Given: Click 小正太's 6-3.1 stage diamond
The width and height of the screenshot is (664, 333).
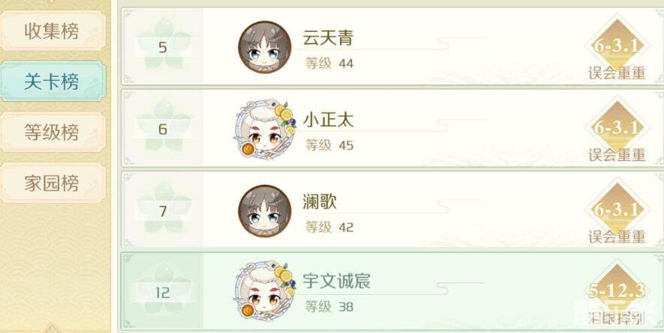Looking at the screenshot, I should [617, 127].
